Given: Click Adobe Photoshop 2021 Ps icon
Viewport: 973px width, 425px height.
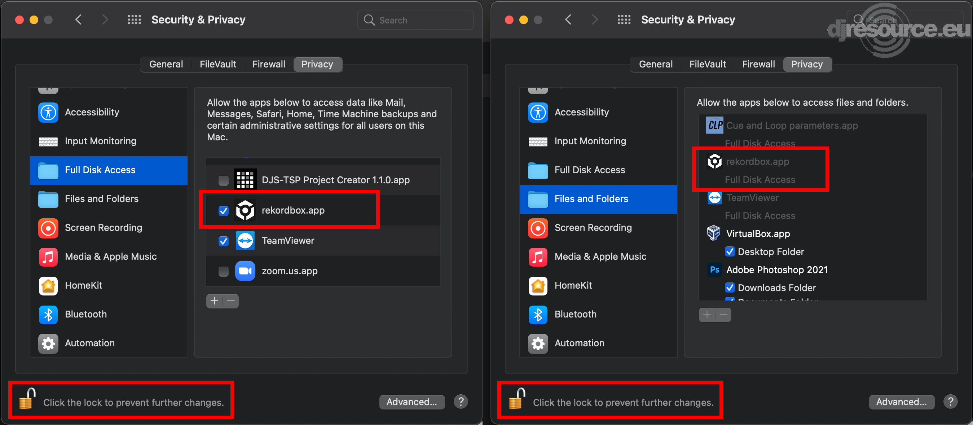Looking at the screenshot, I should click(714, 270).
